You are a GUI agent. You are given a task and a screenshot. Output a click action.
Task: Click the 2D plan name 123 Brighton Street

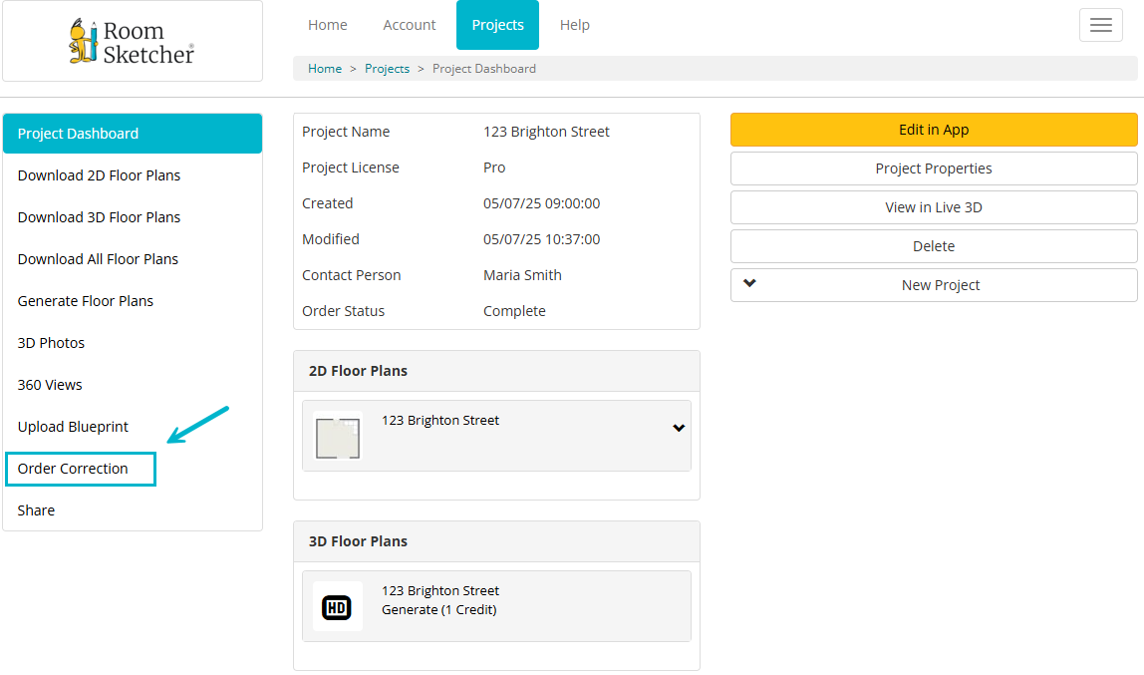coord(439,421)
